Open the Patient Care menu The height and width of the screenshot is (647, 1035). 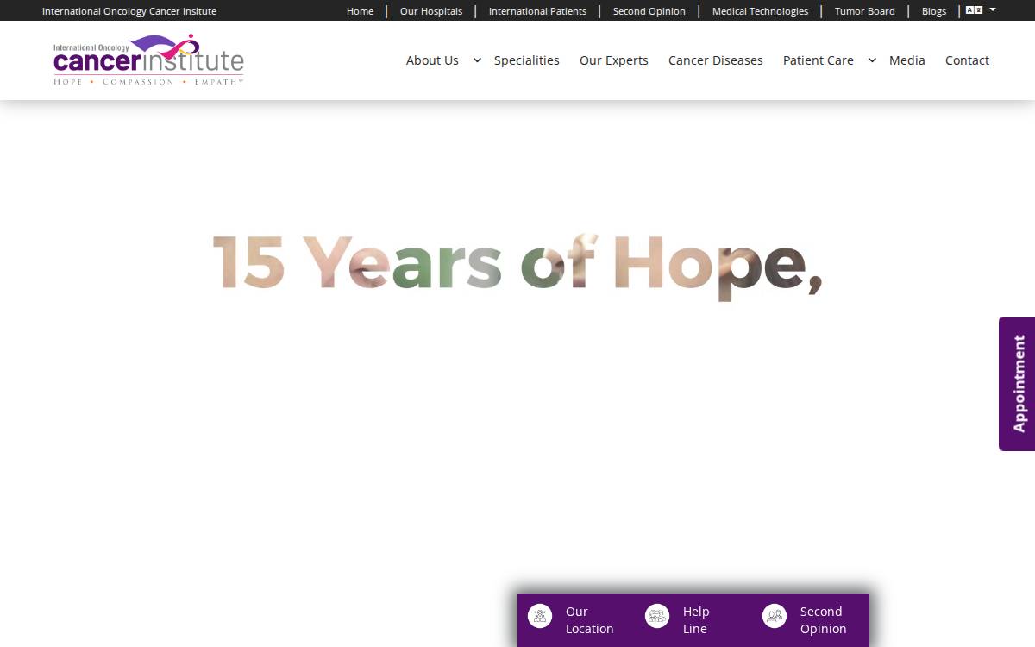[x=819, y=60]
